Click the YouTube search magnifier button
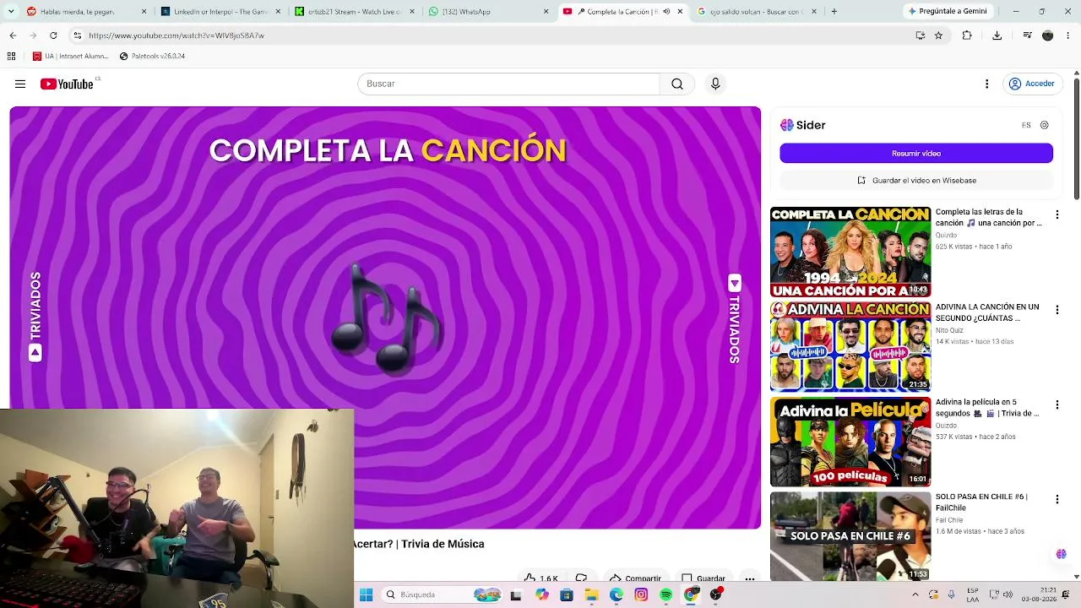Screen dimensions: 1081x608 click(677, 84)
